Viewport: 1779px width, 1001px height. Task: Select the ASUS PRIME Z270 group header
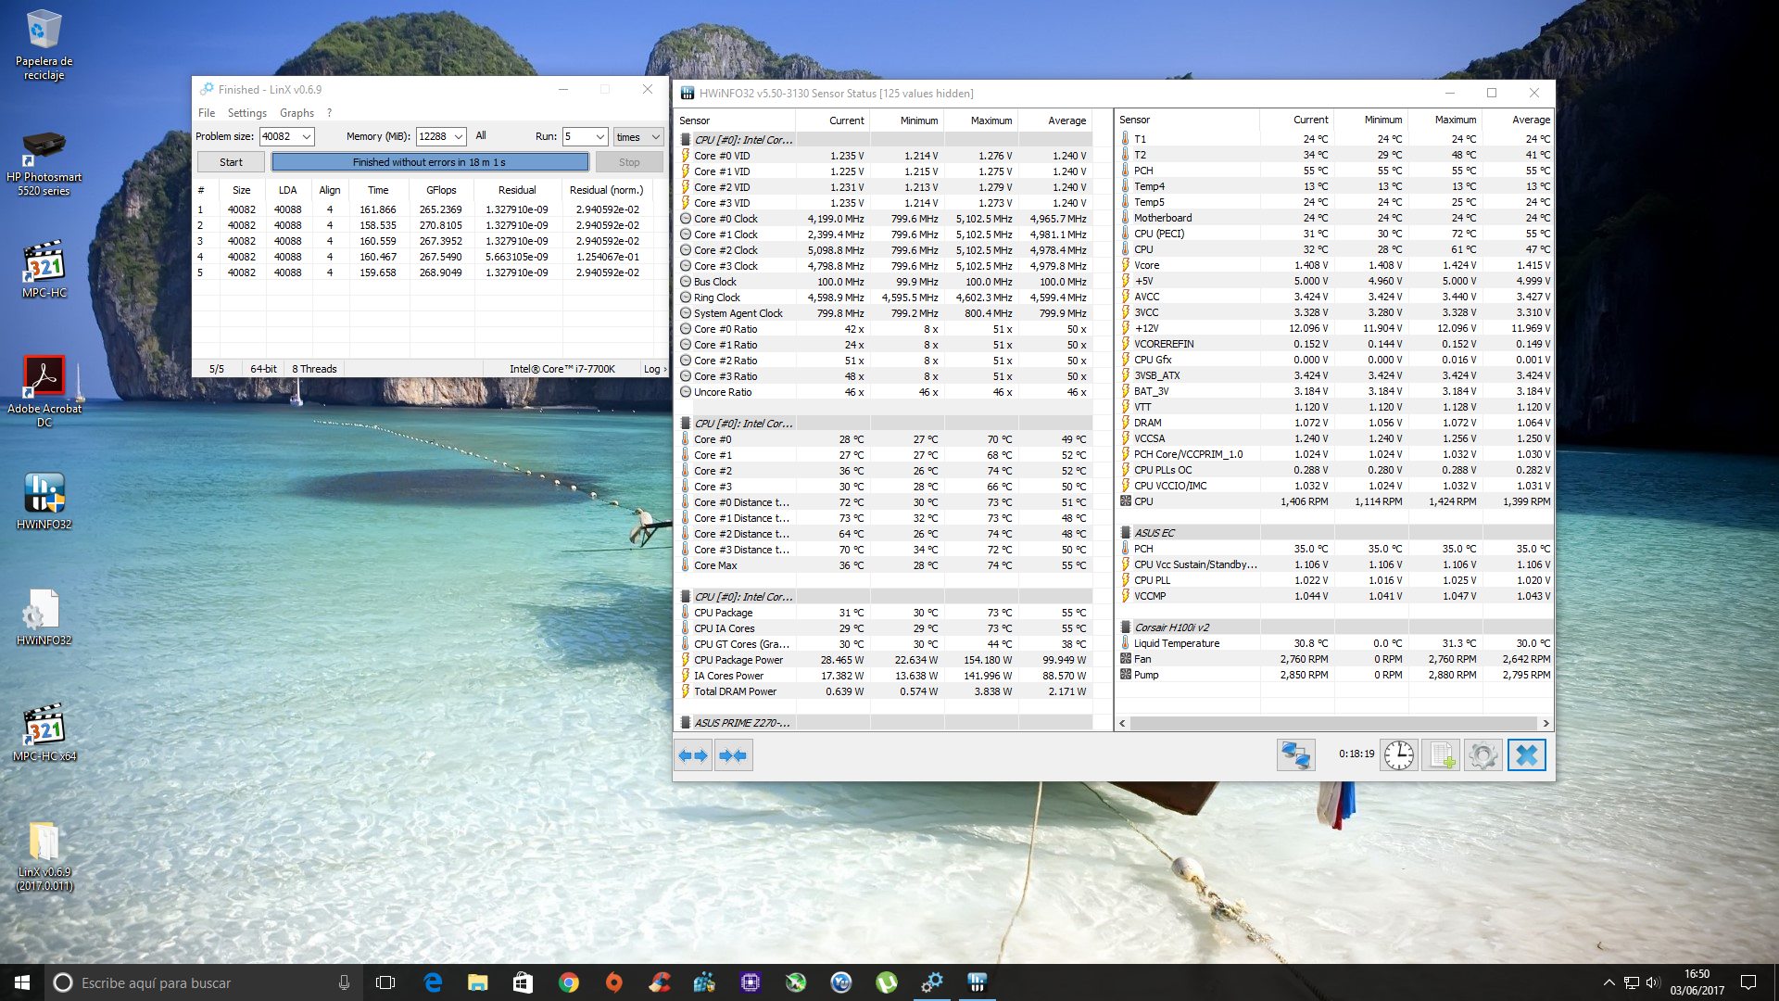885,723
